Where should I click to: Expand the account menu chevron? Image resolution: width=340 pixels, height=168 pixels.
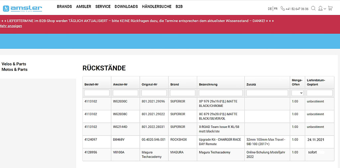(x=325, y=9)
